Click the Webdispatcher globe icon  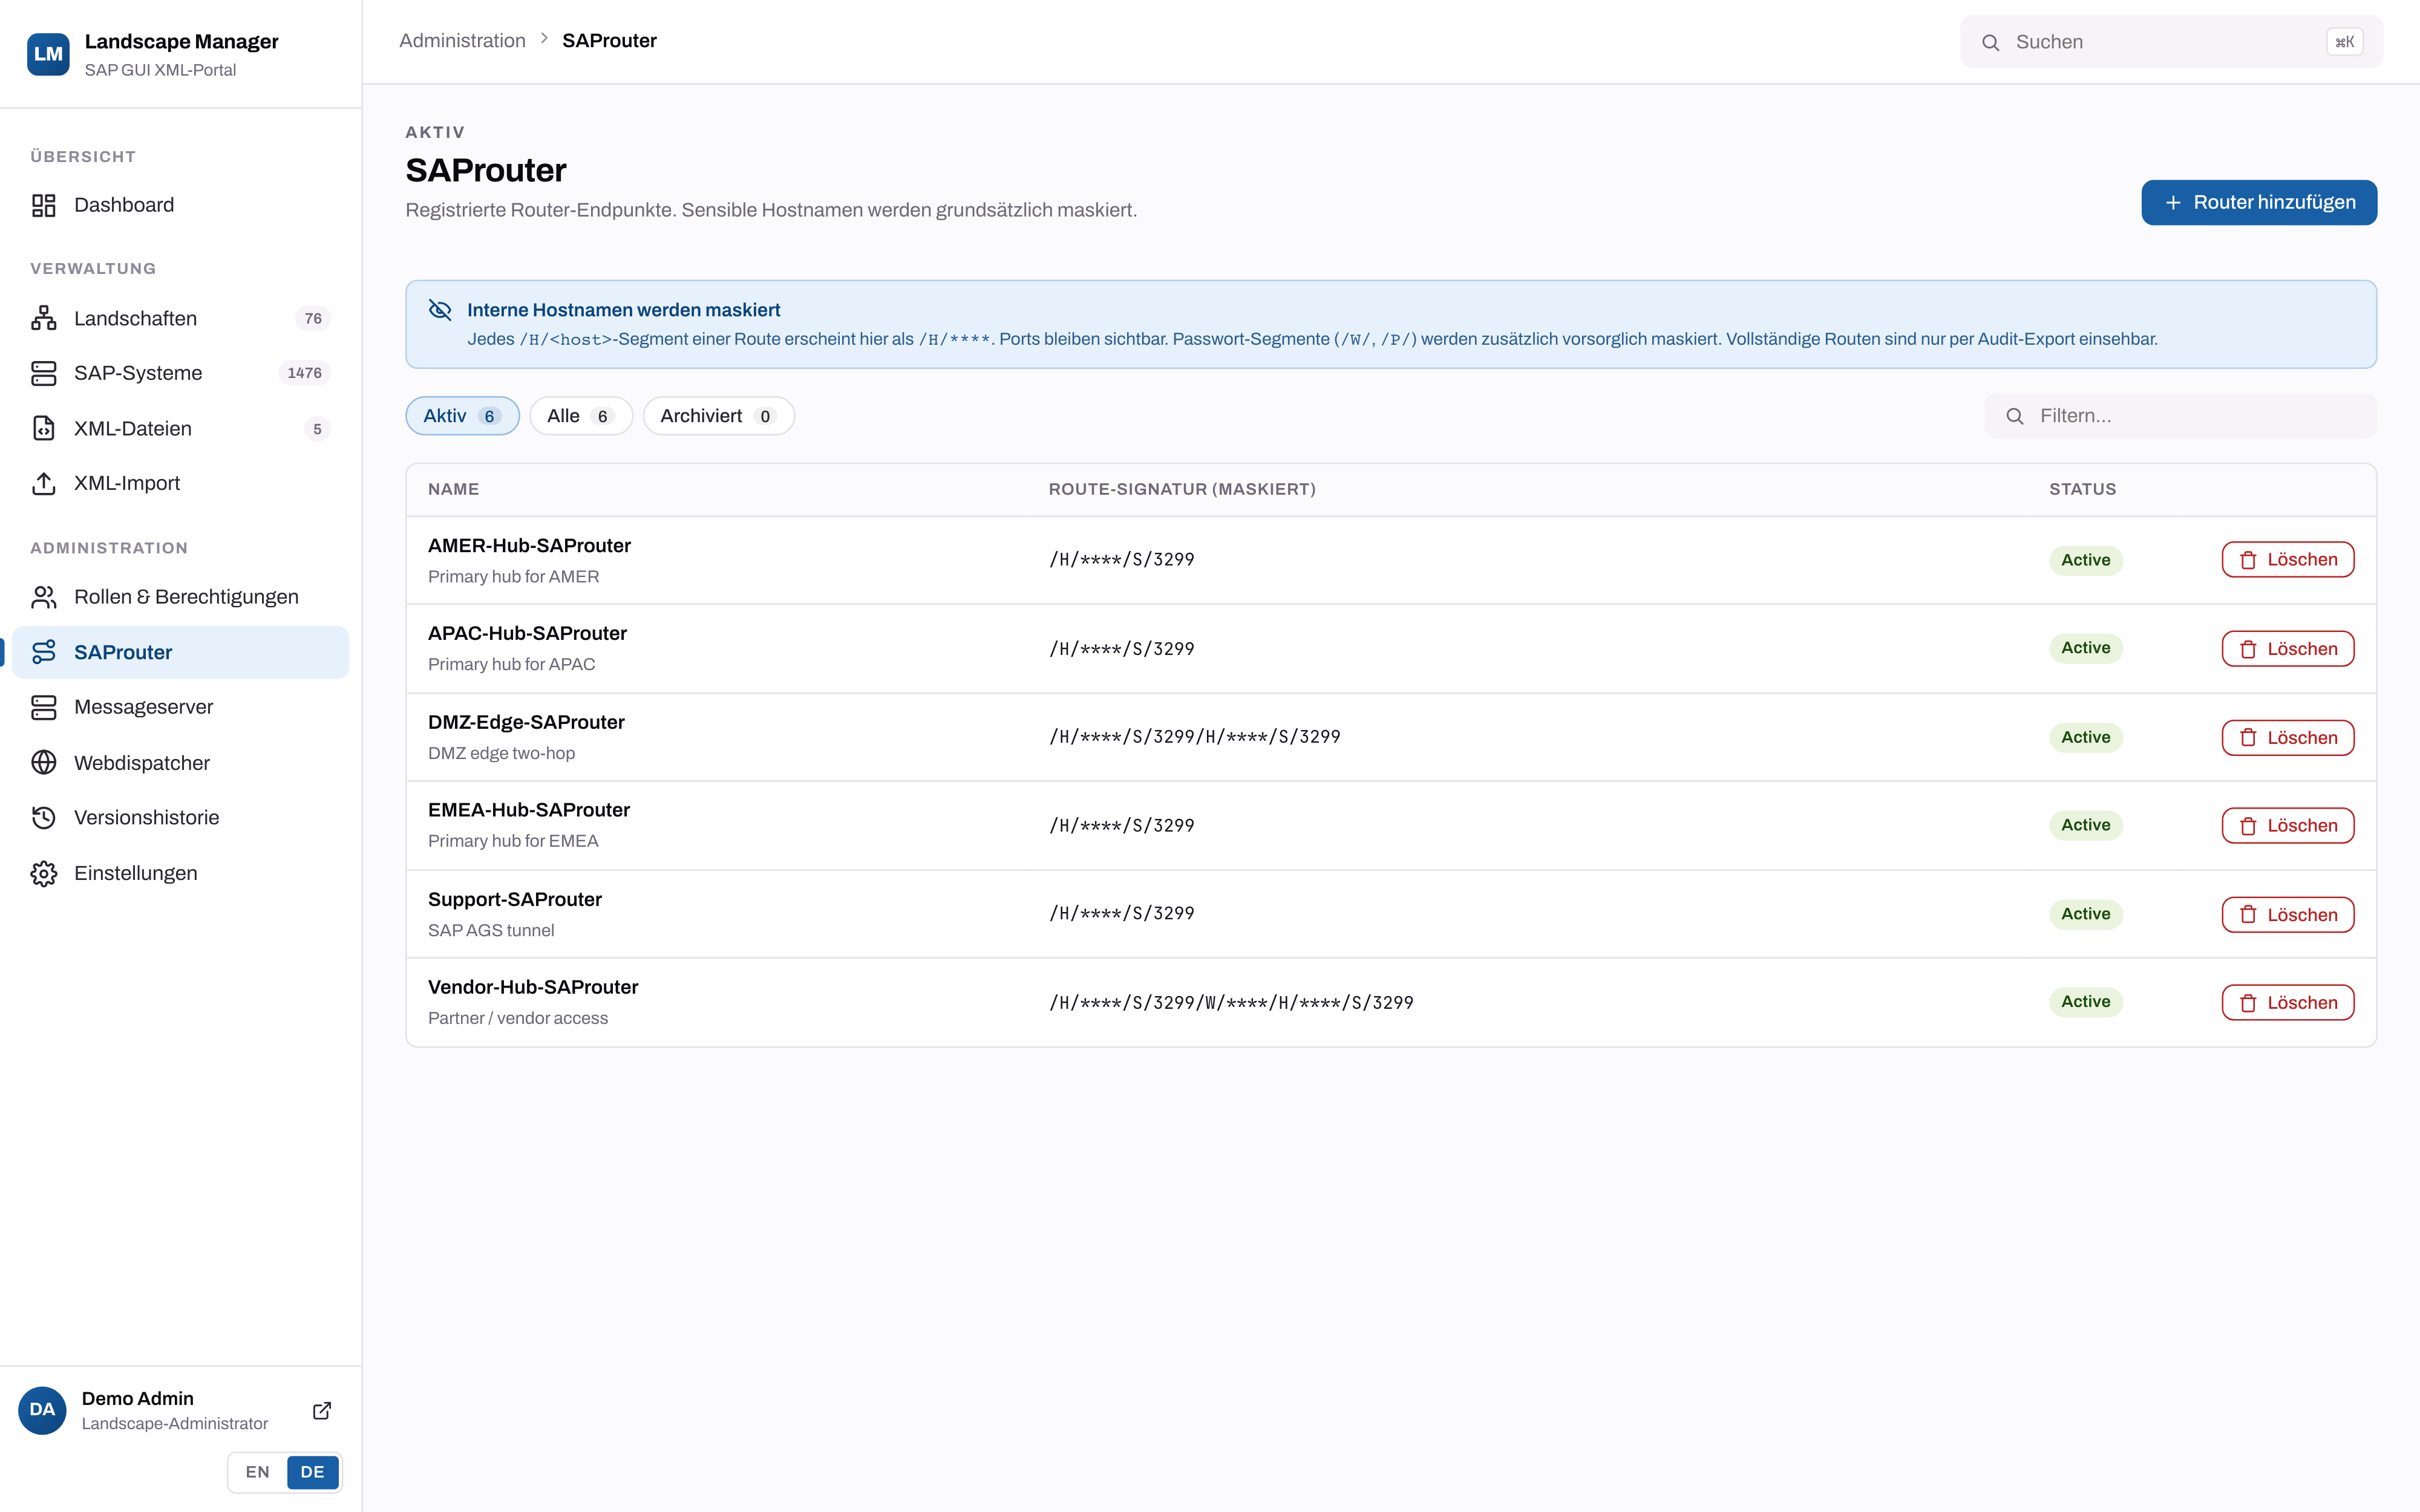click(x=44, y=763)
